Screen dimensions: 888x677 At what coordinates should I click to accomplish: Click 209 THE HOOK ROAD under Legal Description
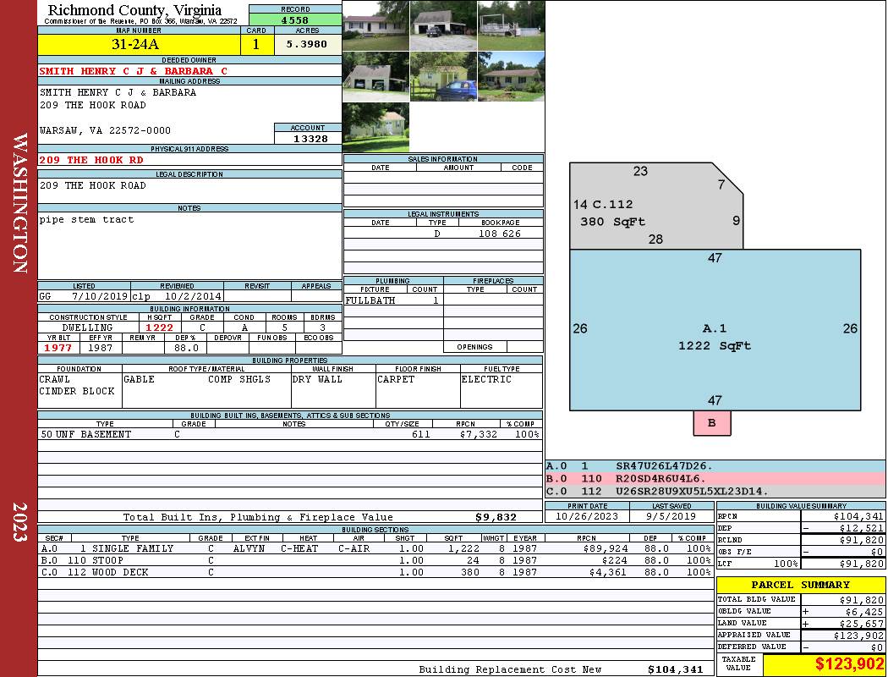click(x=93, y=185)
